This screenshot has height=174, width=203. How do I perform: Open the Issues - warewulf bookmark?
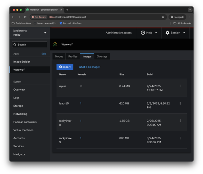click(45, 23)
